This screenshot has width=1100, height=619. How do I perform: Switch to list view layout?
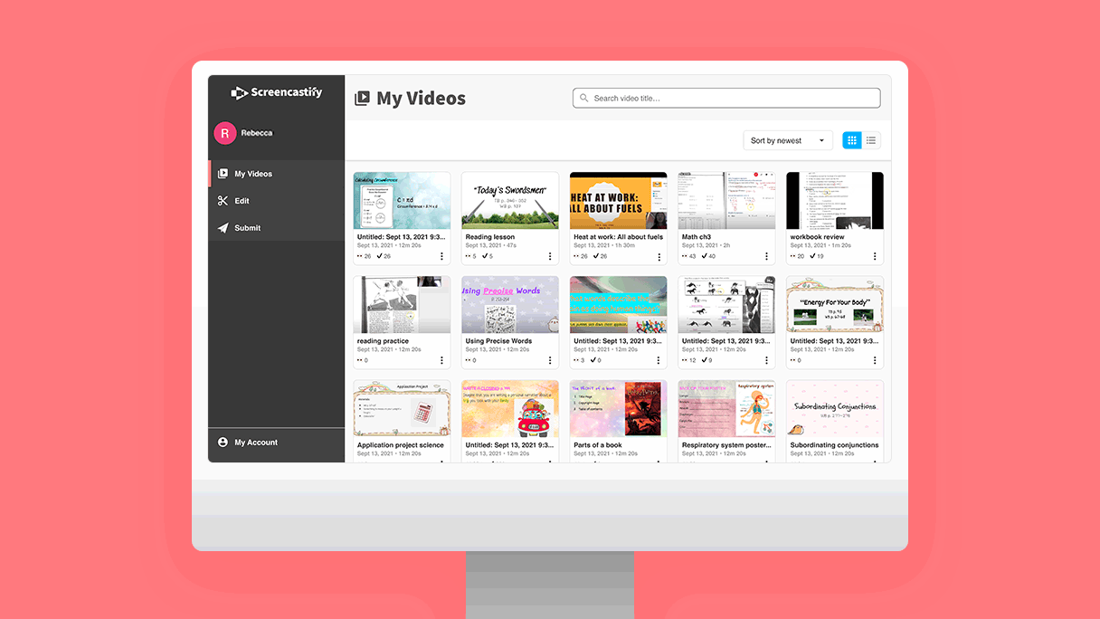(x=871, y=140)
